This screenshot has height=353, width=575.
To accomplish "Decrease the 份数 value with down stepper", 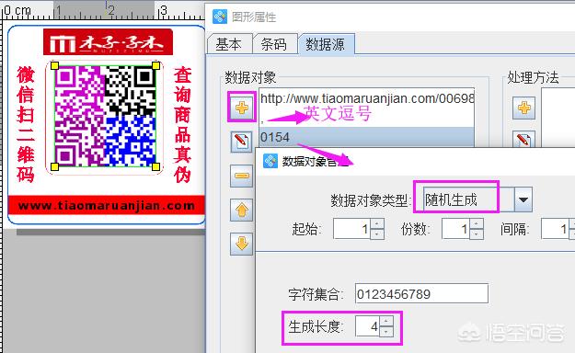I will pos(476,233).
